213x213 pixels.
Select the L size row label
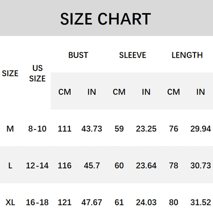pyautogui.click(x=10, y=166)
